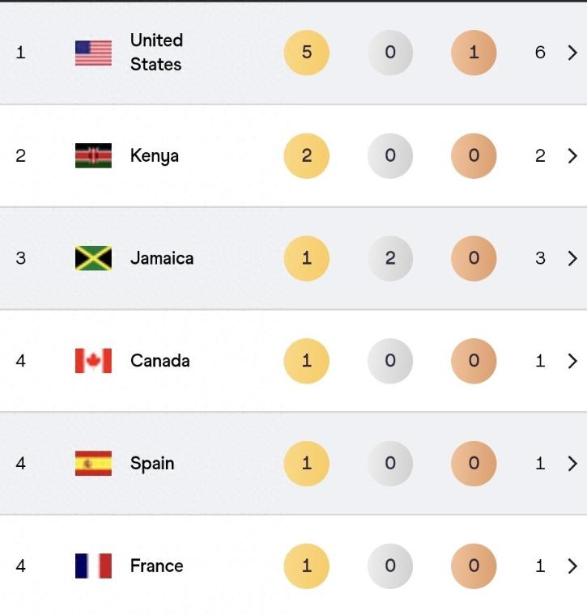587x615 pixels.
Task: Click the Jamaica flag icon
Action: tap(93, 258)
